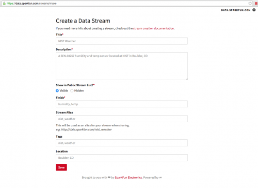Screen dimensions: 258x188
Task: Click the Description box resize handle corner
Action: pos(186,79)
